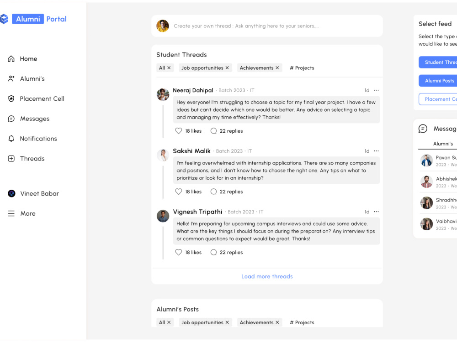Click the Placement Cell shield icon
Screen dimensions: 457x342
tap(11, 98)
